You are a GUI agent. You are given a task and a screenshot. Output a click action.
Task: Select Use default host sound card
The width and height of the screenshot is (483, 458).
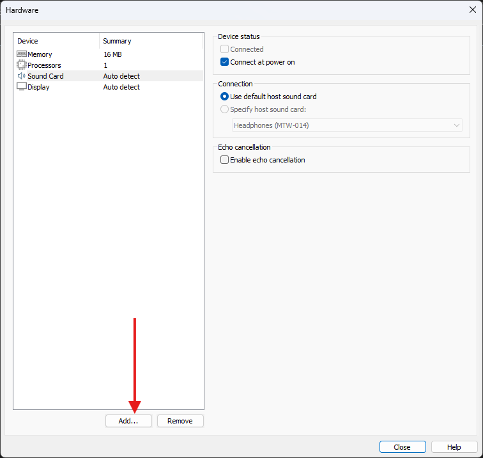coord(224,97)
